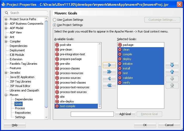Click the icon beside package in Selected Goals

click(120, 45)
